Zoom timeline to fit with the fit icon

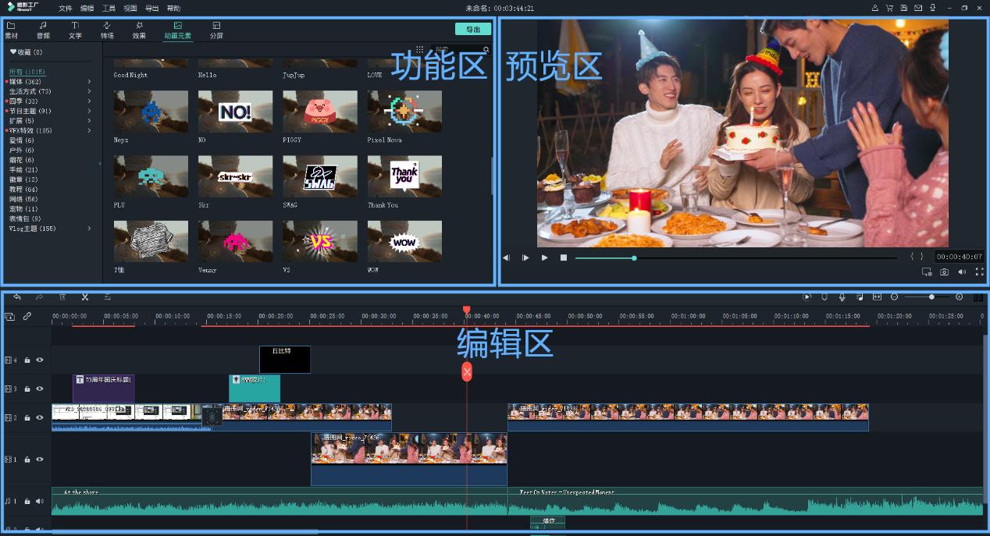[x=878, y=297]
